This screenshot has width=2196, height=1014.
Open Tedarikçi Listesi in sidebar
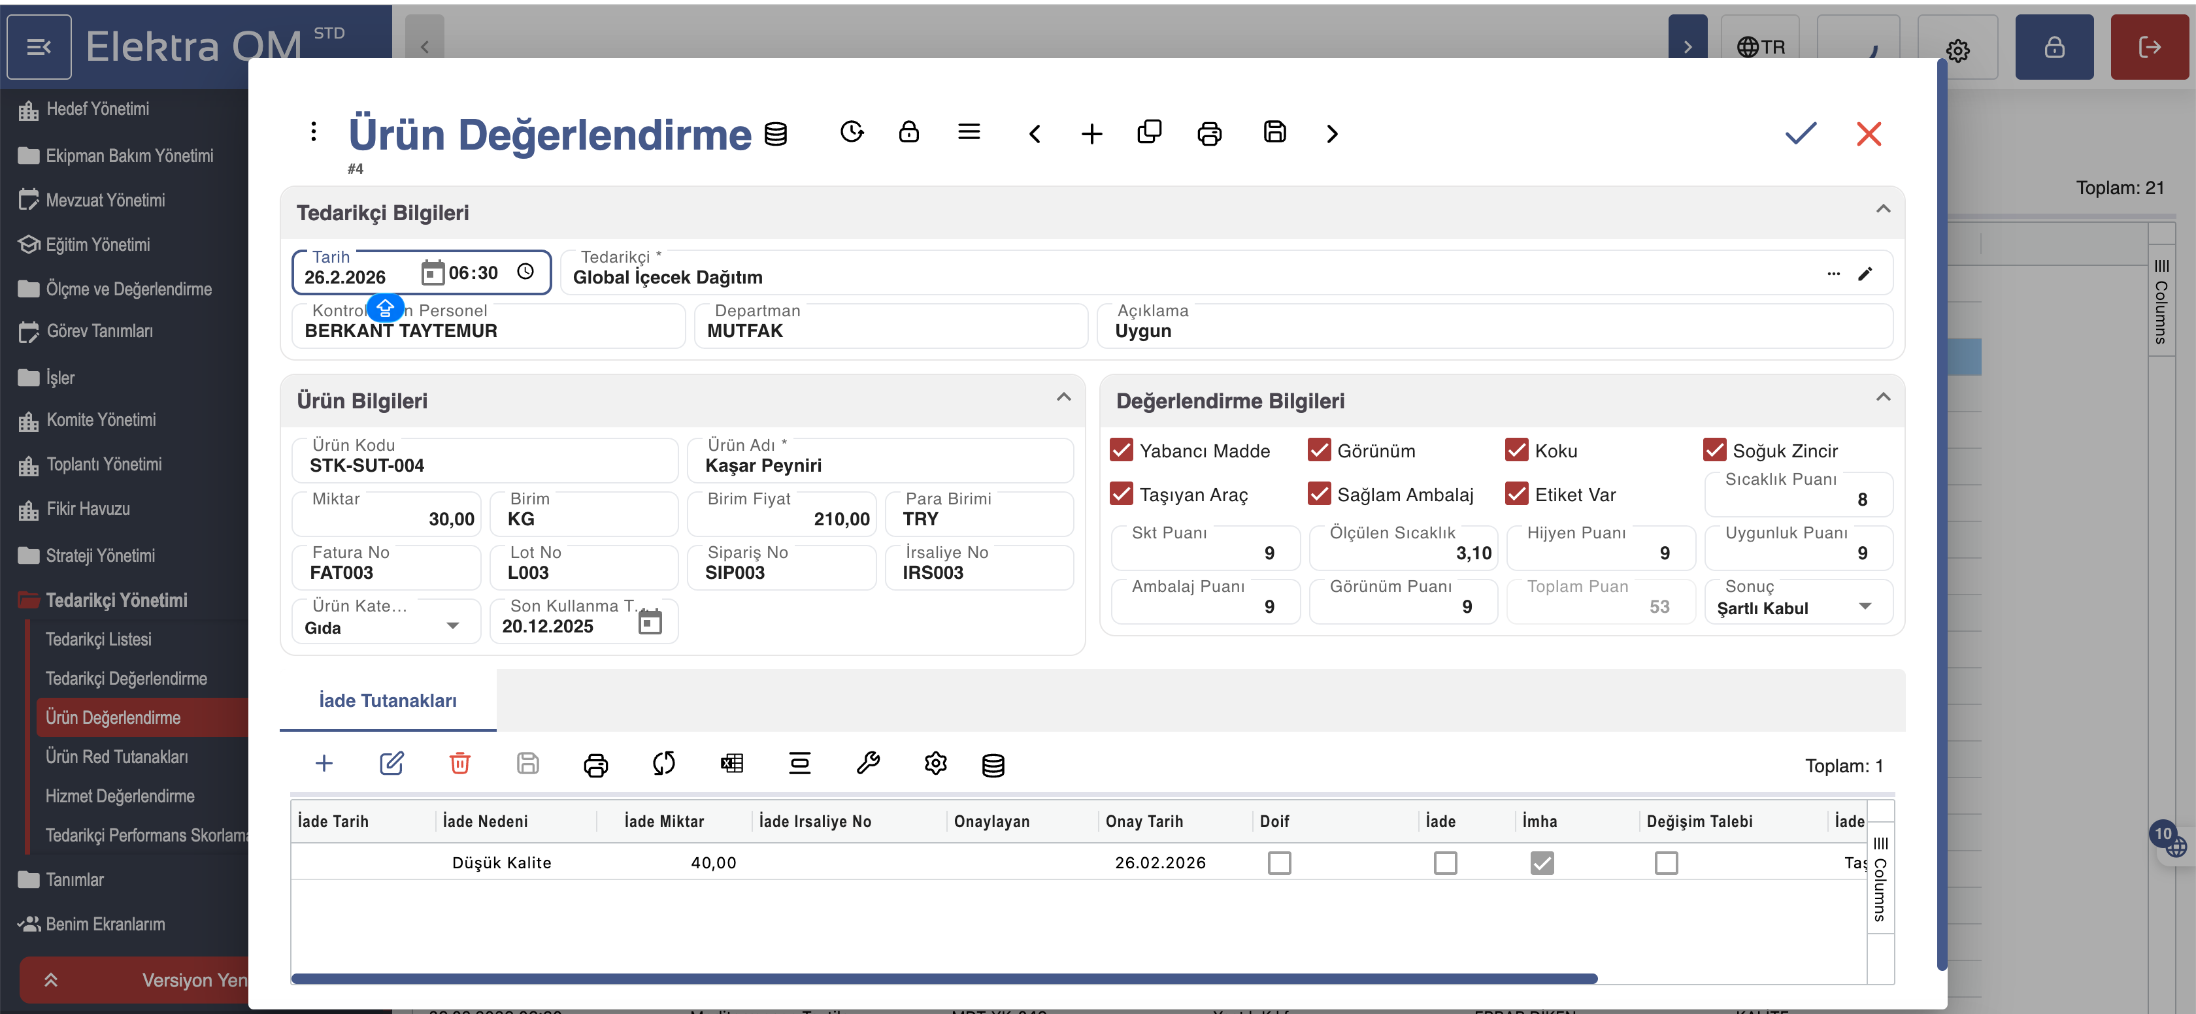98,639
